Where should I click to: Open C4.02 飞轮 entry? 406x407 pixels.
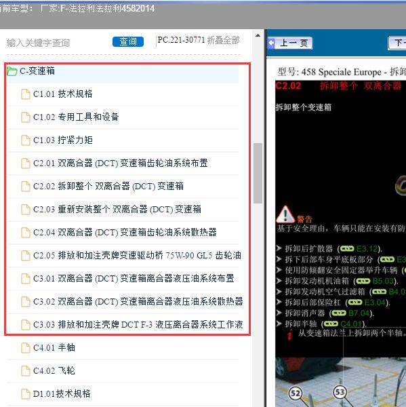tap(54, 370)
